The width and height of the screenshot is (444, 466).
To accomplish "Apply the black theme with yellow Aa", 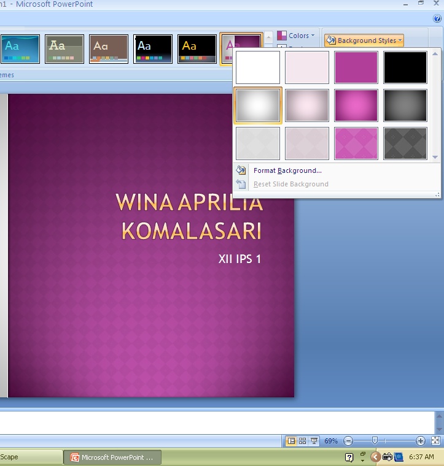I will point(197,49).
